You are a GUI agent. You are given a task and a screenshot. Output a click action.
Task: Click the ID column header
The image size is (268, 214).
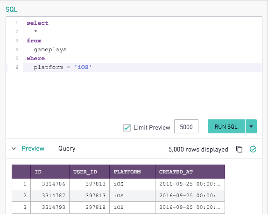pyautogui.click(x=50, y=172)
